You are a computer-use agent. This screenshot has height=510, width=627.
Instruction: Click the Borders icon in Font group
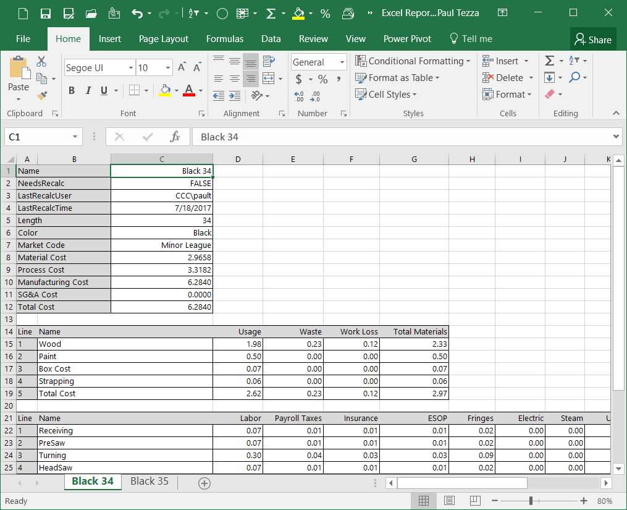[135, 90]
